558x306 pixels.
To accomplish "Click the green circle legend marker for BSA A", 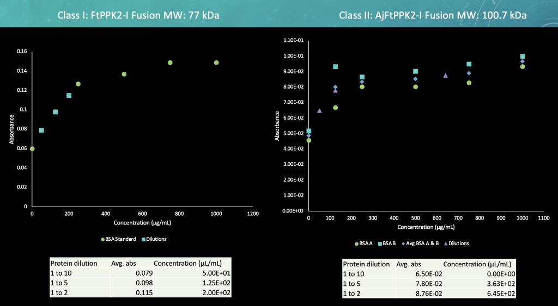I will 356,243.
